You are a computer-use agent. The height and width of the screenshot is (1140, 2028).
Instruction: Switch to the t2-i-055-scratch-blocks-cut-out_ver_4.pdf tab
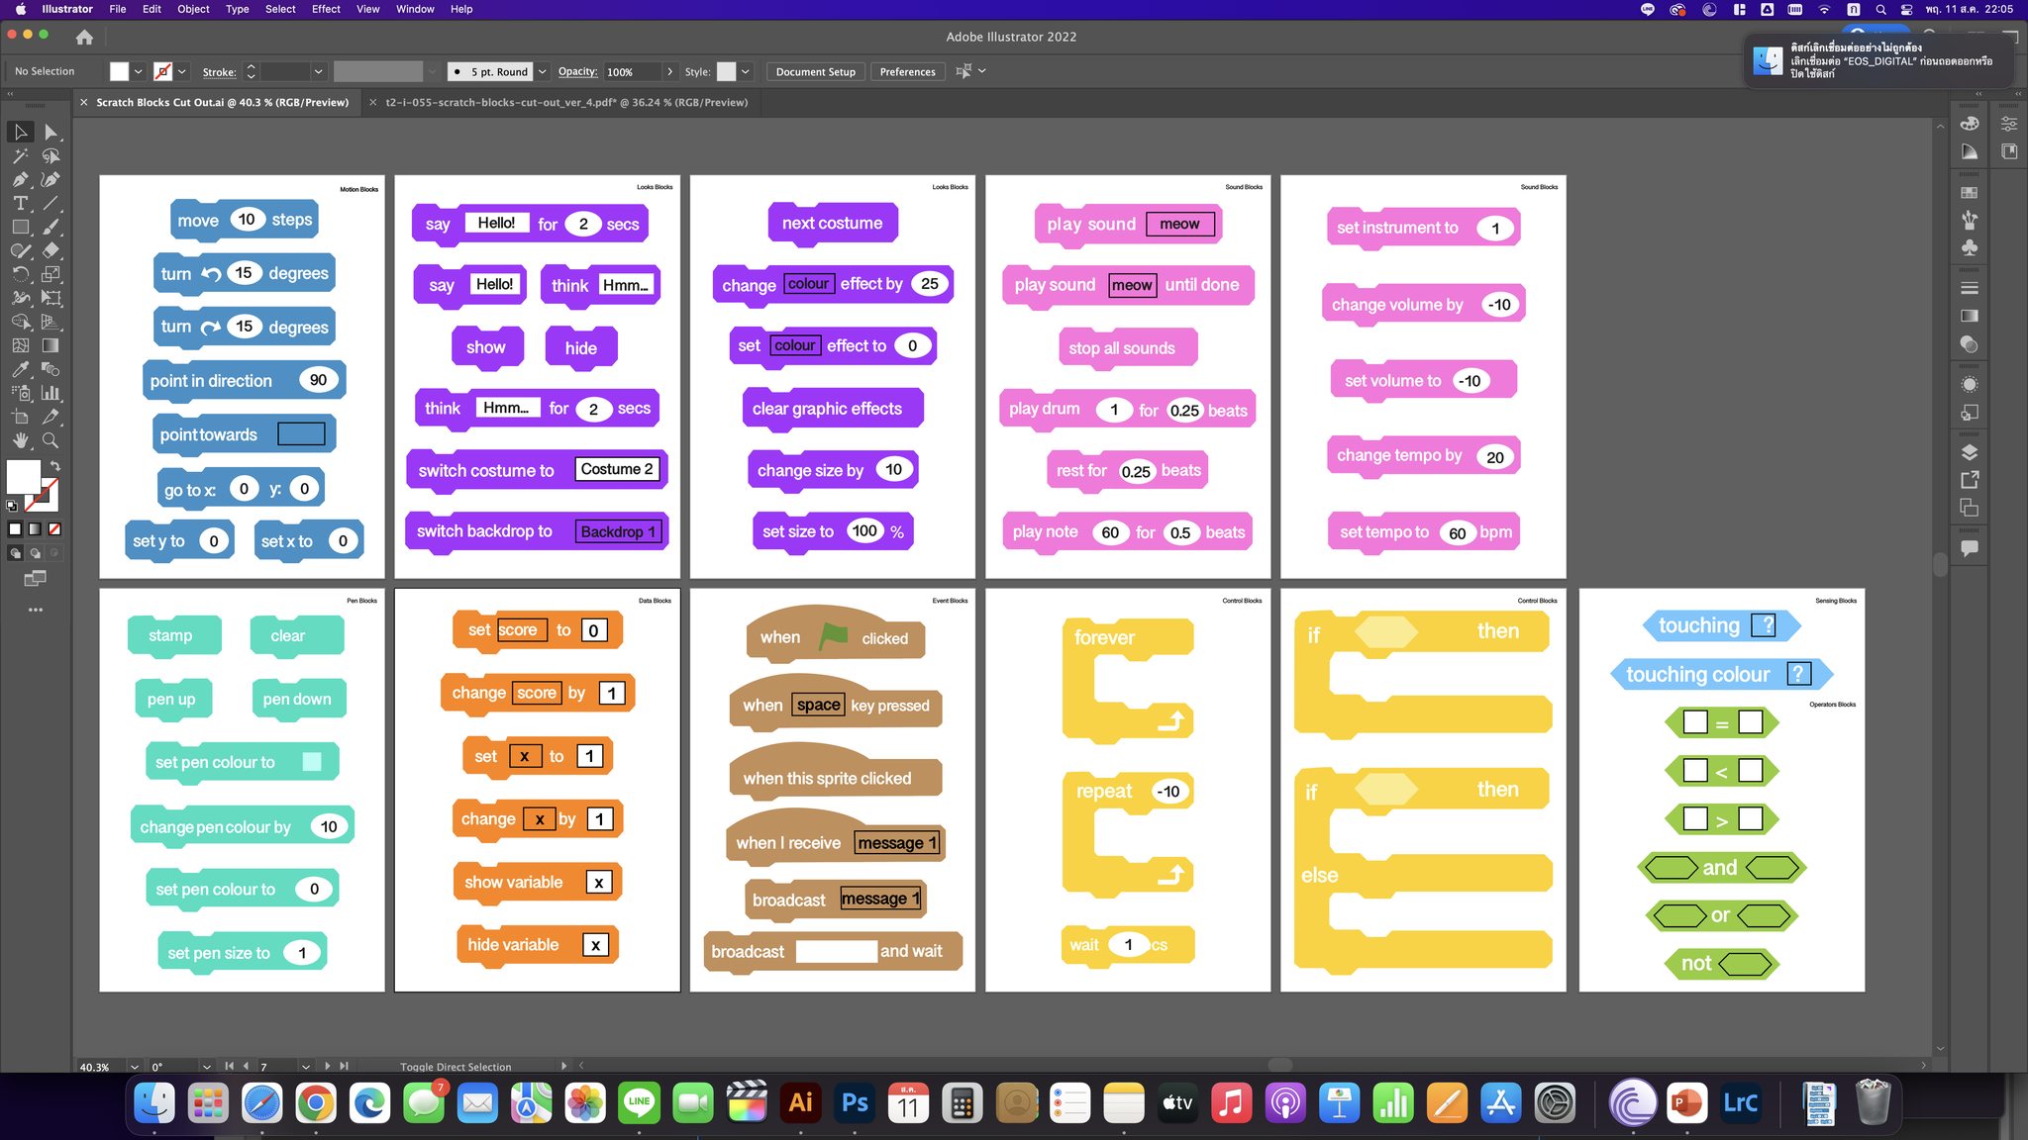(x=566, y=102)
